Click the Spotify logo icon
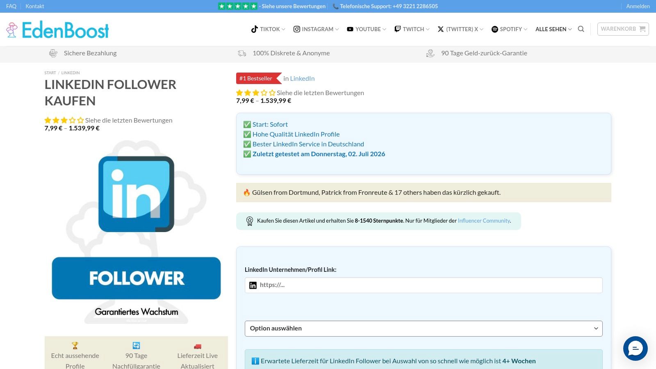Viewport: 656px width, 369px height. pyautogui.click(x=495, y=29)
